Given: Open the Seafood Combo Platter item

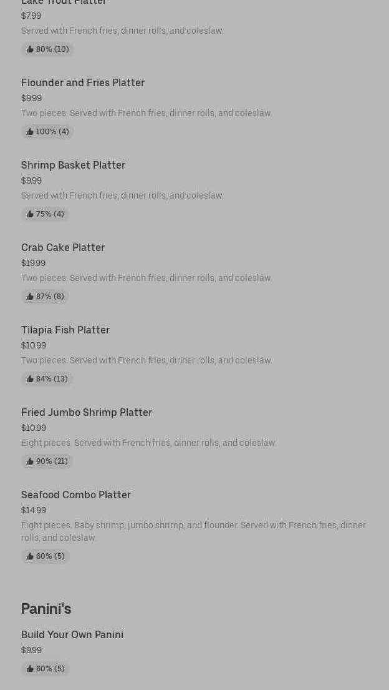Looking at the screenshot, I should coord(76,495).
